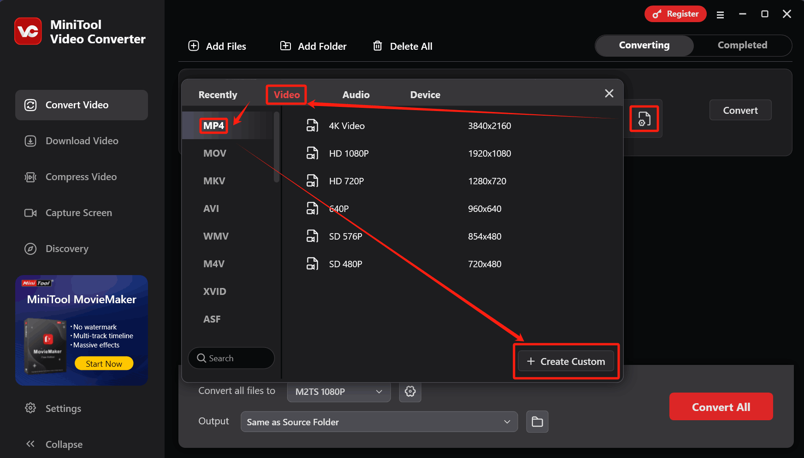The image size is (804, 458).
Task: Click the output format settings icon
Action: pyautogui.click(x=644, y=119)
